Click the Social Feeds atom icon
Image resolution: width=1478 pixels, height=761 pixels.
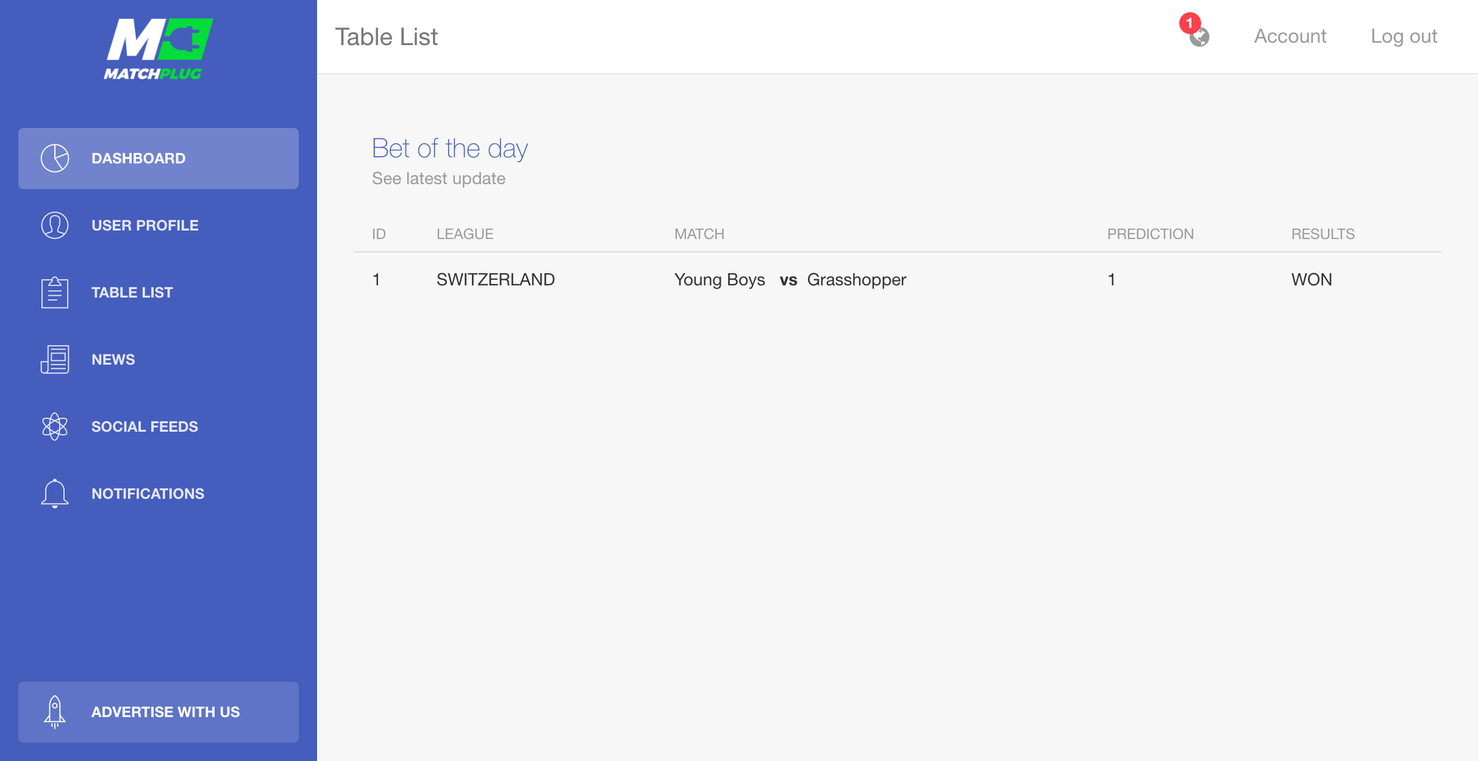point(55,427)
